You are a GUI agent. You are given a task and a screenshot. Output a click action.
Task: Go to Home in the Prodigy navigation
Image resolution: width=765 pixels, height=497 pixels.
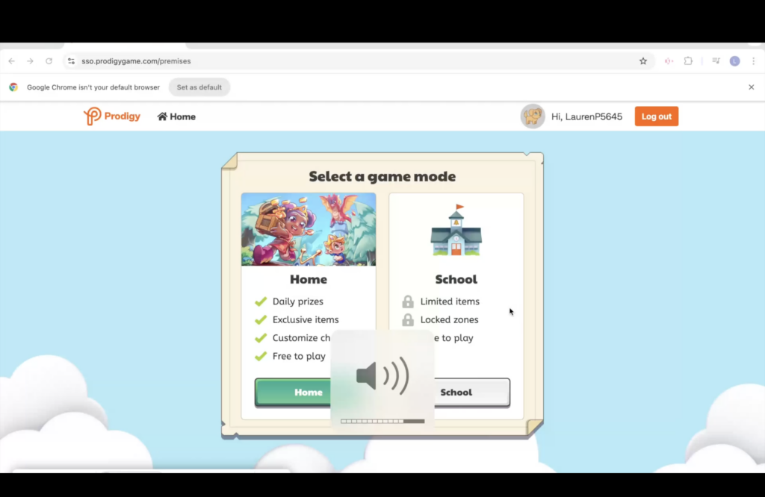[176, 116]
